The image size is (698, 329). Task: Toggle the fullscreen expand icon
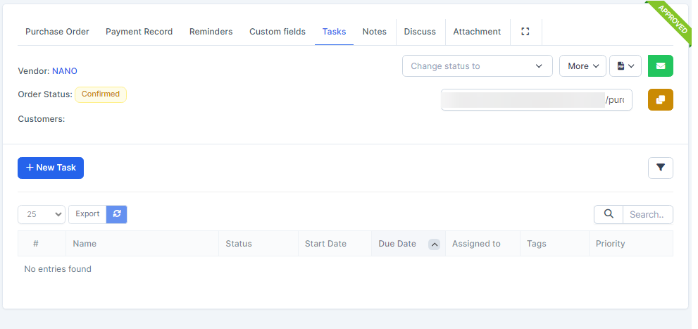[x=525, y=32]
